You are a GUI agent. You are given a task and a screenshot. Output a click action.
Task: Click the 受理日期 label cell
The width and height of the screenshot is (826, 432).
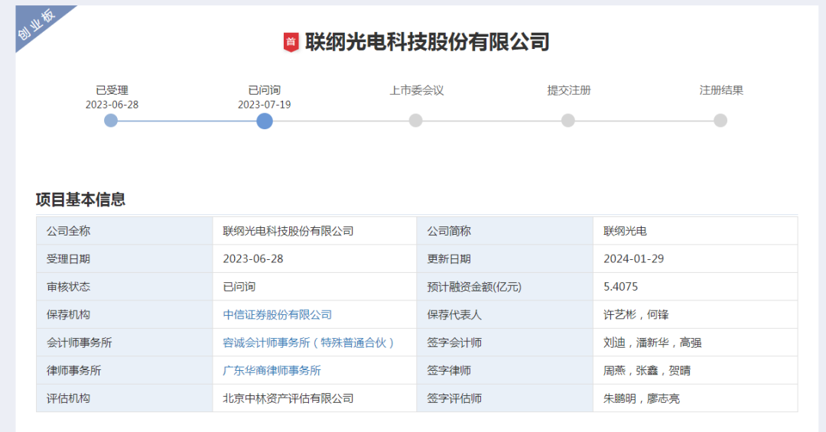(125, 258)
